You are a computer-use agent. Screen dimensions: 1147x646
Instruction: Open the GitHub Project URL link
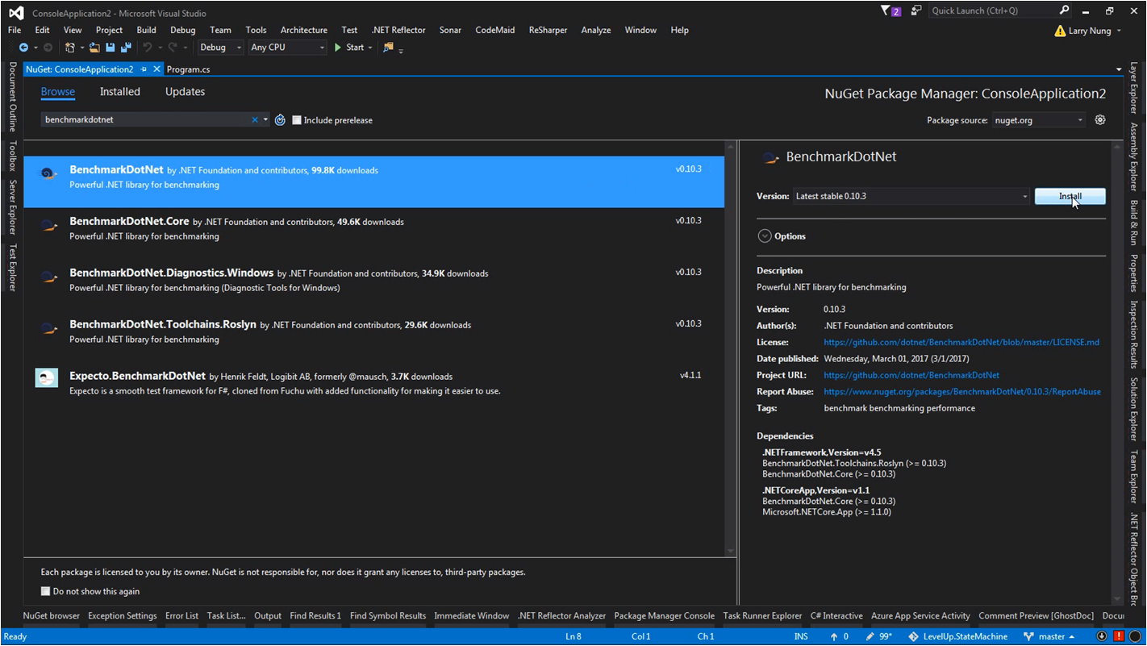click(x=911, y=375)
